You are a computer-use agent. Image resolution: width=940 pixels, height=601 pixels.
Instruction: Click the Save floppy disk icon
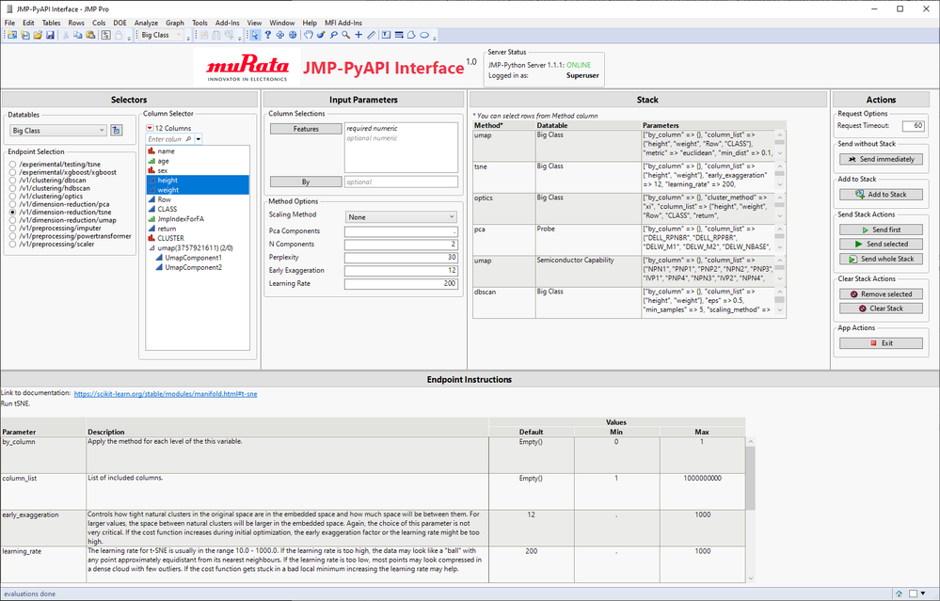click(51, 36)
